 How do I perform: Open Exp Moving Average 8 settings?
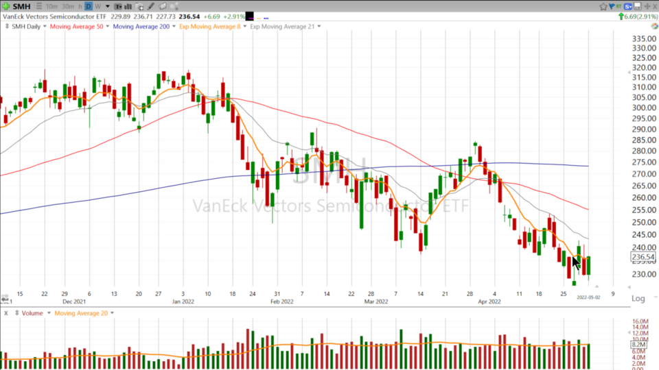pyautogui.click(x=245, y=27)
